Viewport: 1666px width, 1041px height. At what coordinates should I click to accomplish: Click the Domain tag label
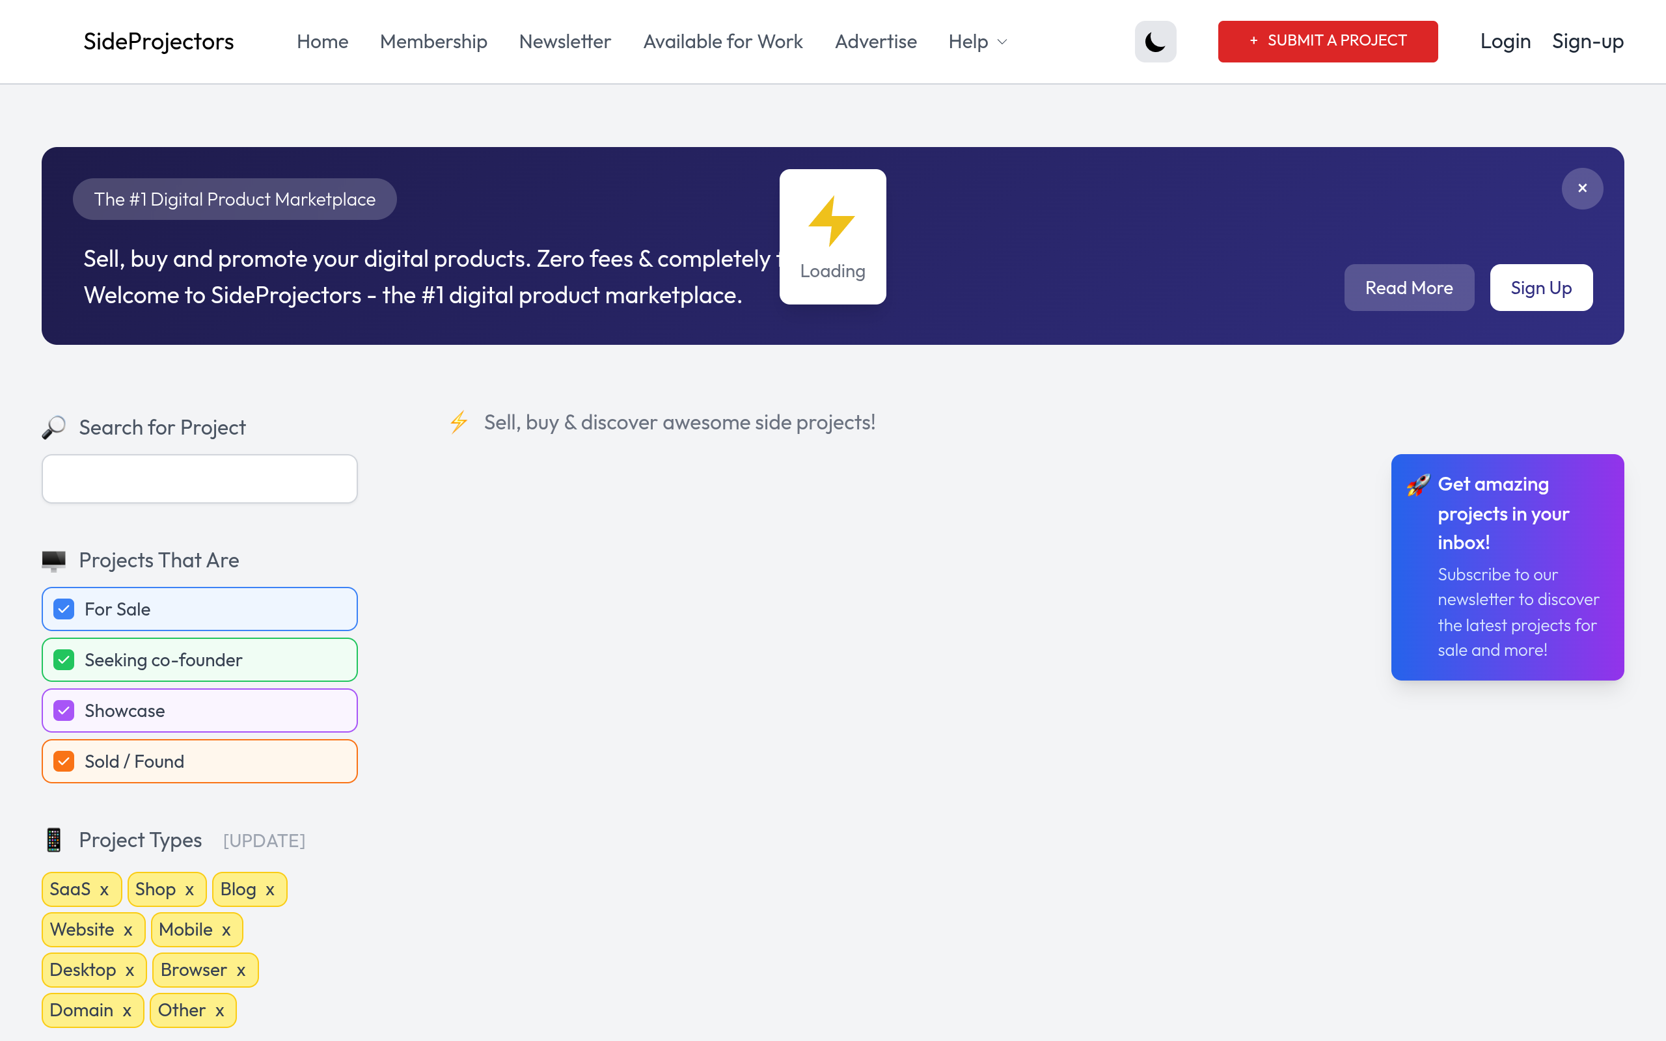coord(81,1010)
